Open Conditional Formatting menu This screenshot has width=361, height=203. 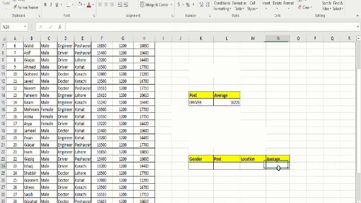(222, 6)
